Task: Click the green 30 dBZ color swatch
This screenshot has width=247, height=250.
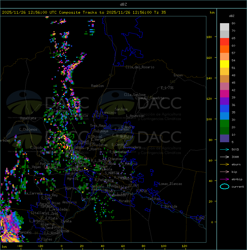Action: [x=224, y=124]
